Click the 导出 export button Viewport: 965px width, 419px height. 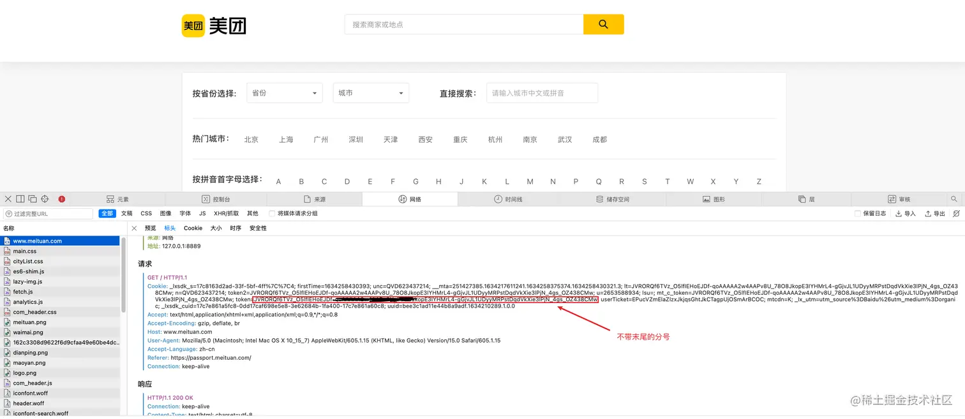[x=935, y=214]
